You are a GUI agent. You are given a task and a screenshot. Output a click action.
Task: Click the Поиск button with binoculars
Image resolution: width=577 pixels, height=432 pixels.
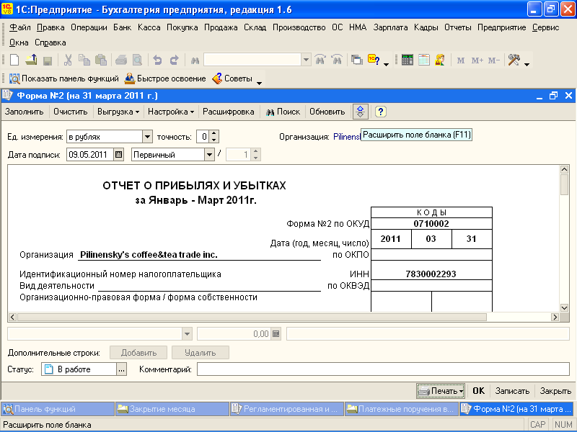click(283, 112)
